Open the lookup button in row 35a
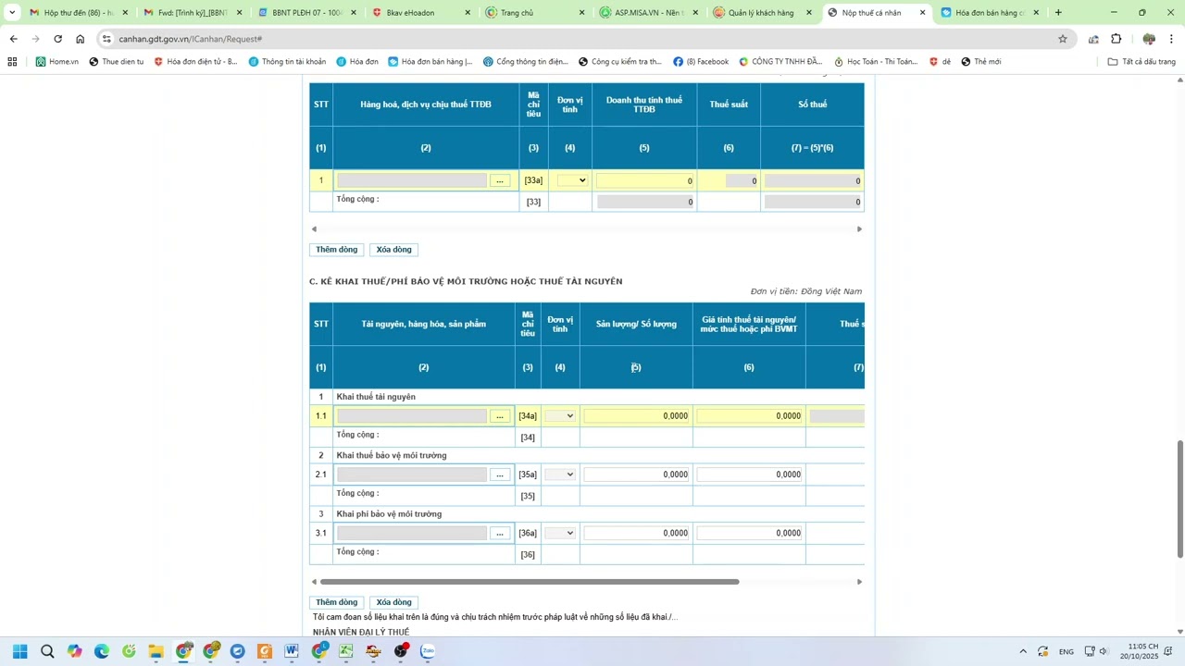 click(x=500, y=475)
